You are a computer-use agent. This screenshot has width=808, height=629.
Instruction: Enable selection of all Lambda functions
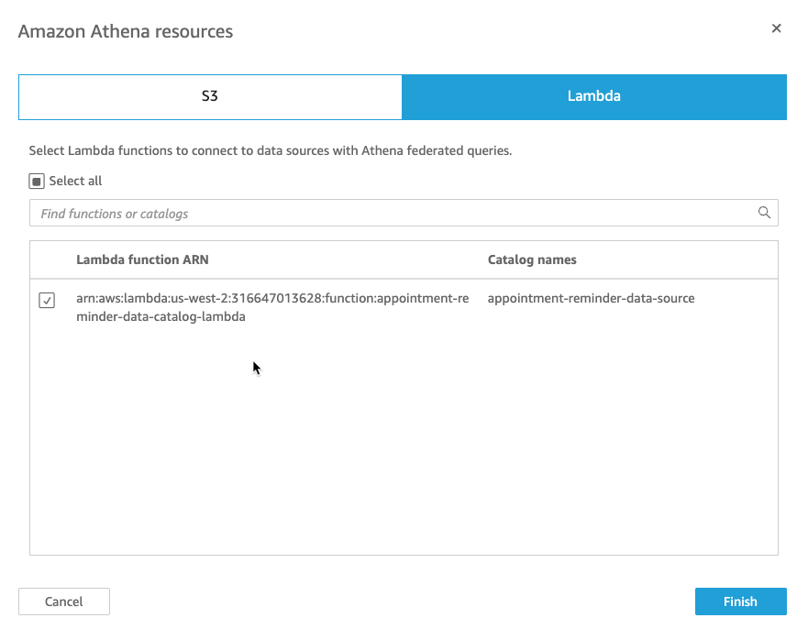(37, 180)
